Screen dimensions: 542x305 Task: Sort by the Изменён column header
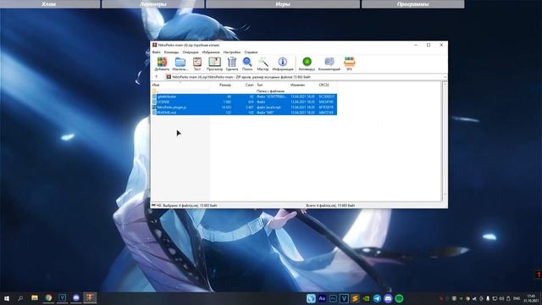point(297,85)
